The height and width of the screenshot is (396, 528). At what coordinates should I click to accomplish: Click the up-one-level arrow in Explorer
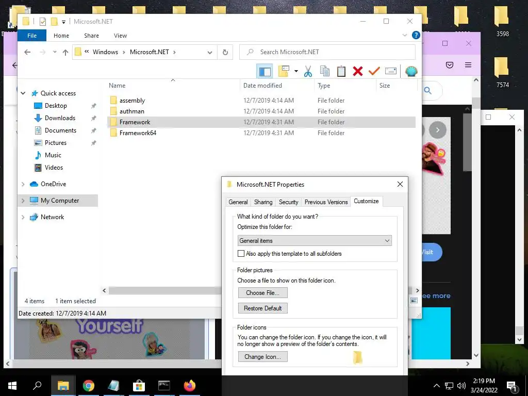point(65,52)
